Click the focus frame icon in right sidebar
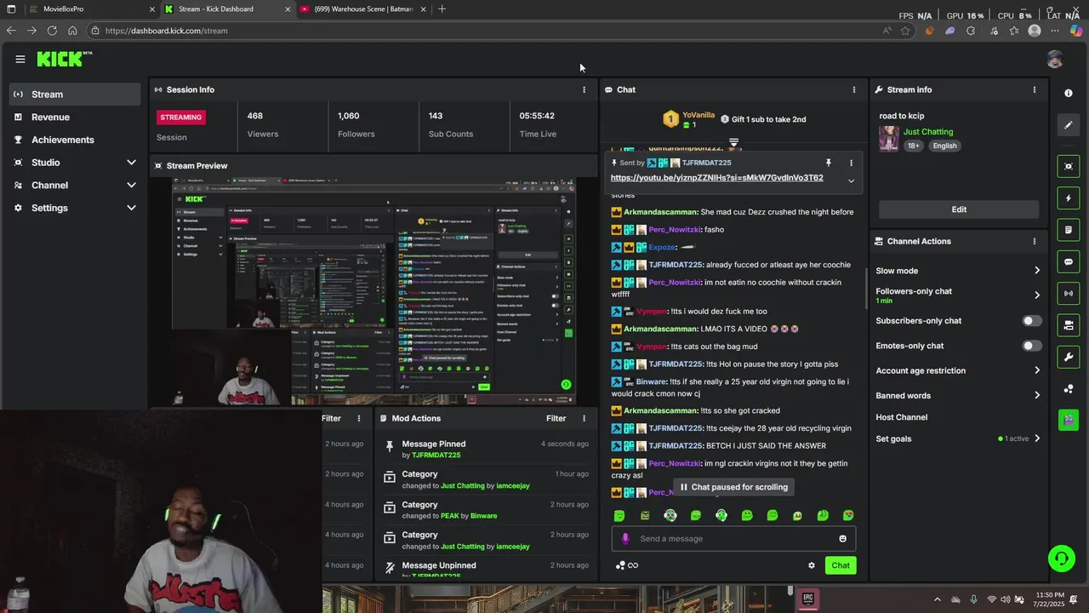The image size is (1089, 613). pos(1069,166)
